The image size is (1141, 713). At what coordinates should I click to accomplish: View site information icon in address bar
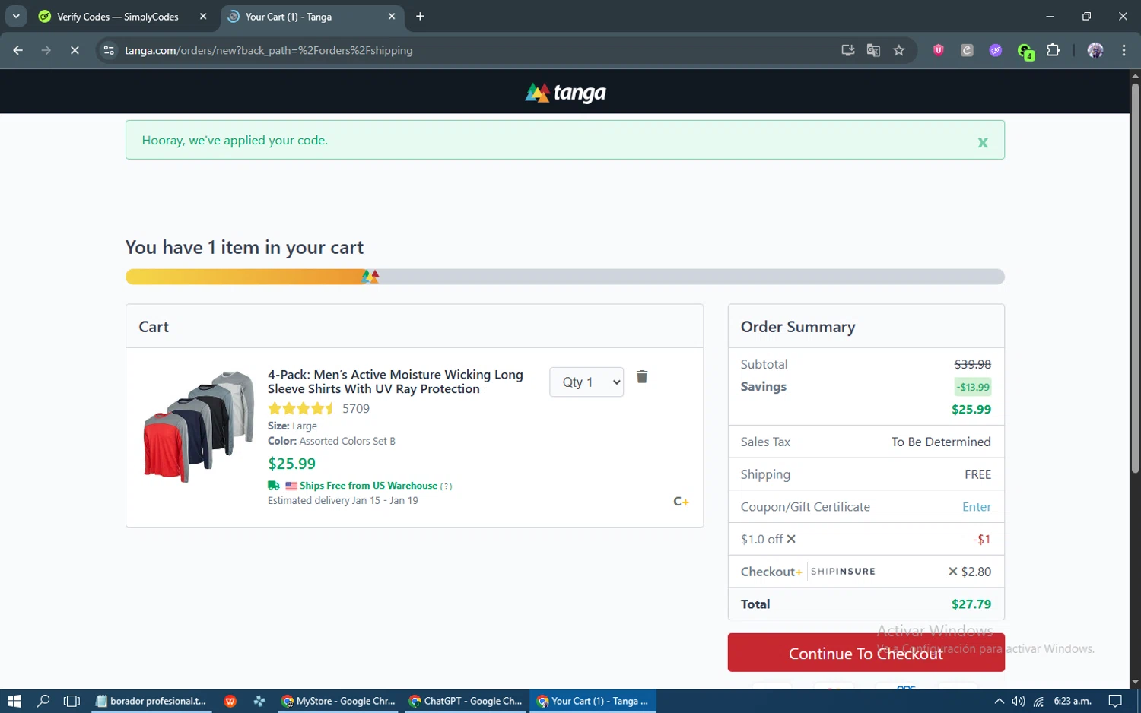(109, 50)
